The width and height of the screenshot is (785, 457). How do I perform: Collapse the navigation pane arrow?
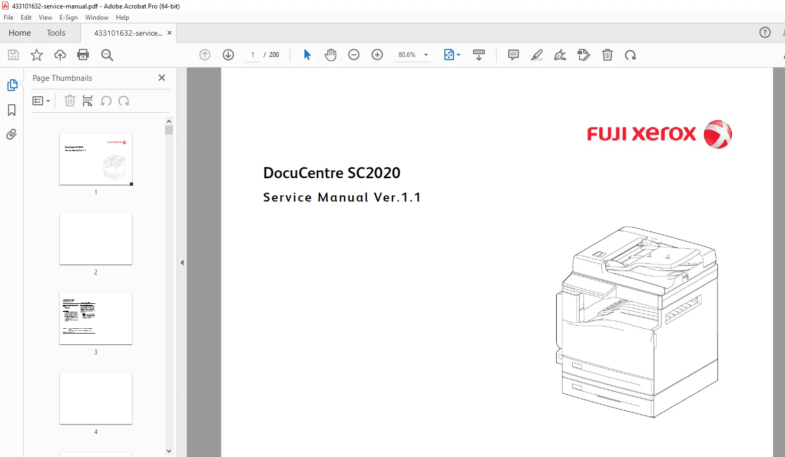(182, 262)
